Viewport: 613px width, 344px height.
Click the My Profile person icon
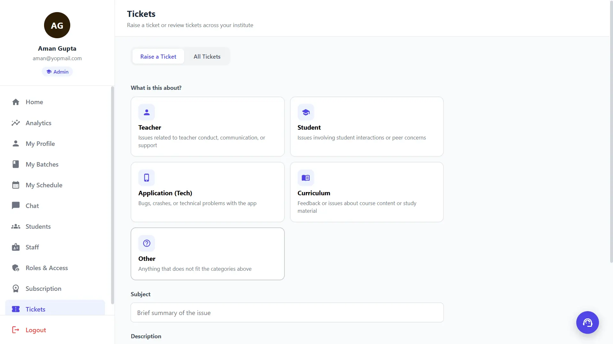16,143
